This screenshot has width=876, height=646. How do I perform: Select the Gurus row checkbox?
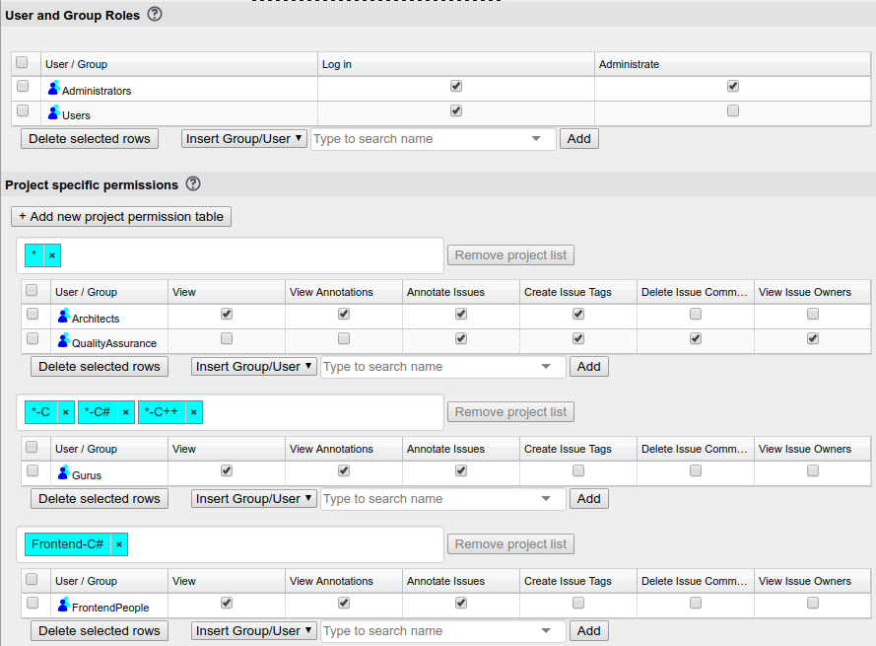(33, 470)
